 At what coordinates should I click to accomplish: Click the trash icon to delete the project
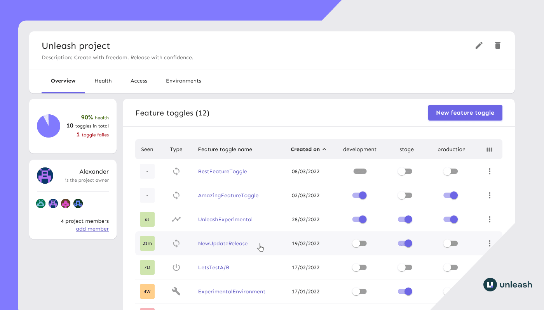498,45
